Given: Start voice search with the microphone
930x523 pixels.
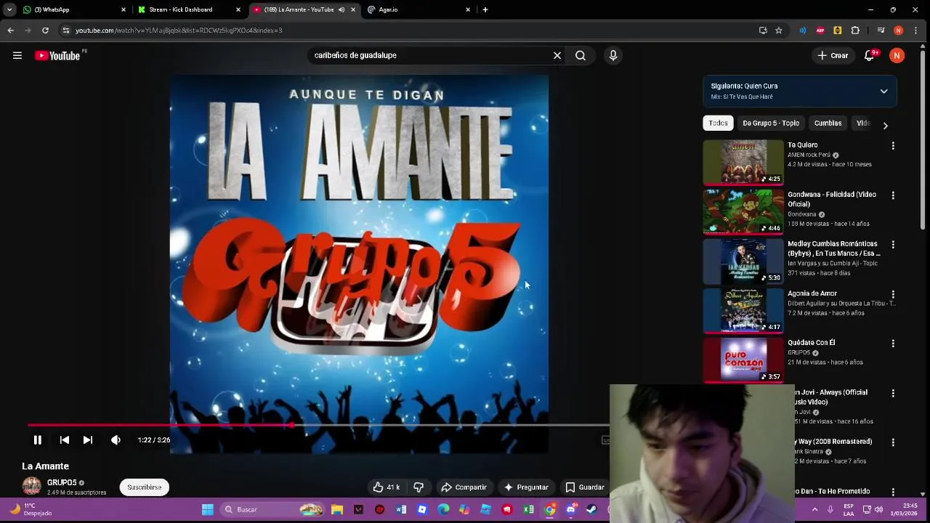Looking at the screenshot, I should (613, 55).
